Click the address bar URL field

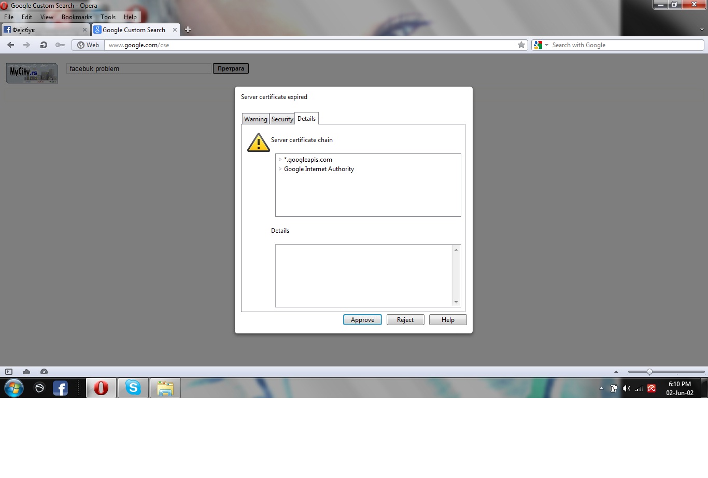[x=311, y=45]
